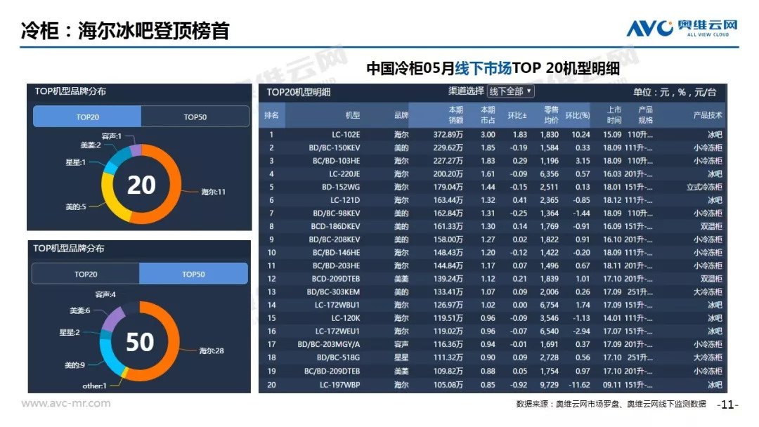Image resolution: width=759 pixels, height=427 pixels.
Task: Click model cell LC-172WEU1
Action: point(337,331)
